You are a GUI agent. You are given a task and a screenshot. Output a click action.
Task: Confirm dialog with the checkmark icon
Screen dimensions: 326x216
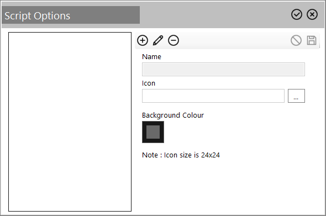pyautogui.click(x=297, y=14)
